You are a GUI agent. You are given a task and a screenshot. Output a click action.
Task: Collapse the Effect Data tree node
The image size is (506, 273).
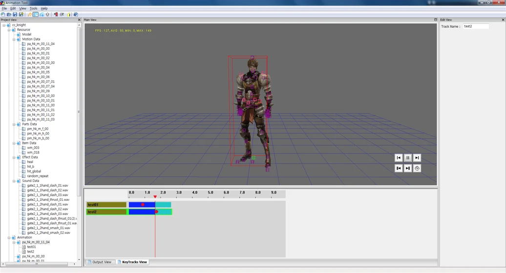pos(14,157)
